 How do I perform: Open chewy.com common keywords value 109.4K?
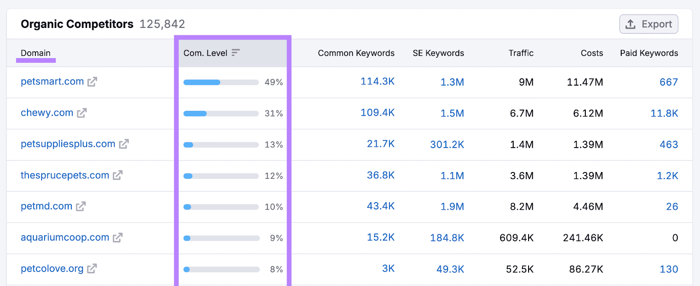pos(377,113)
